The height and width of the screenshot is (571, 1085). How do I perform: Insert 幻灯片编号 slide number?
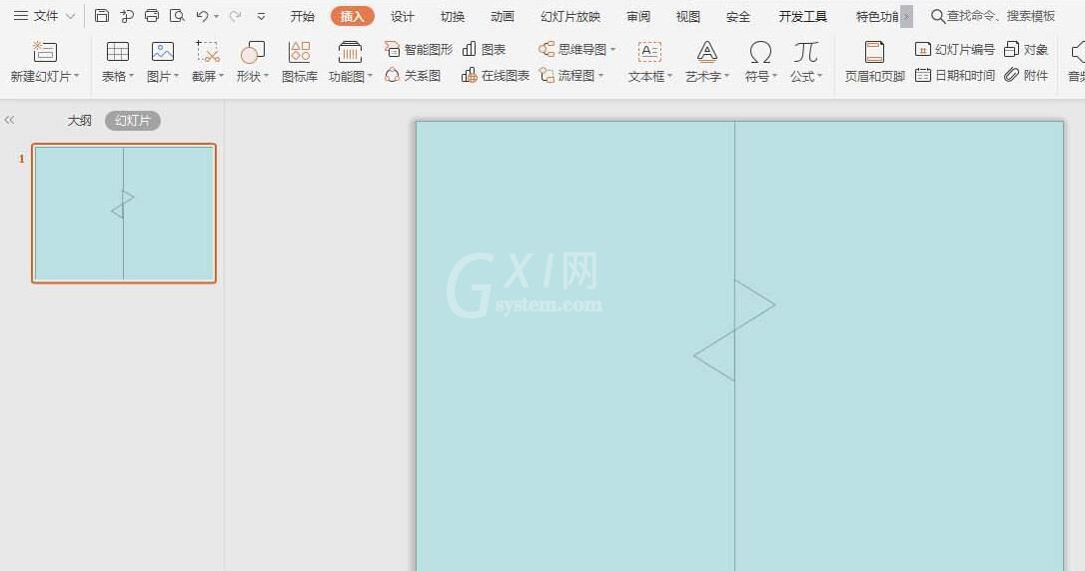coord(954,49)
